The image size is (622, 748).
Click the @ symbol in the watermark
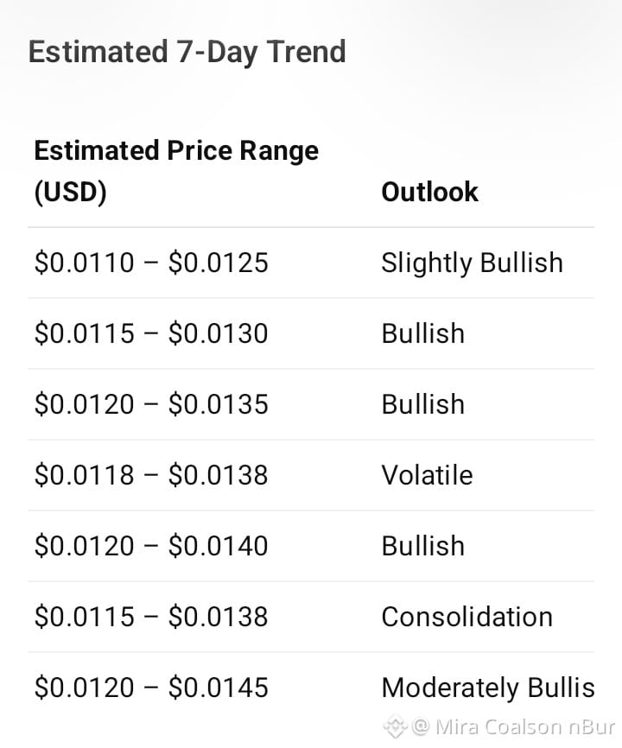click(421, 727)
